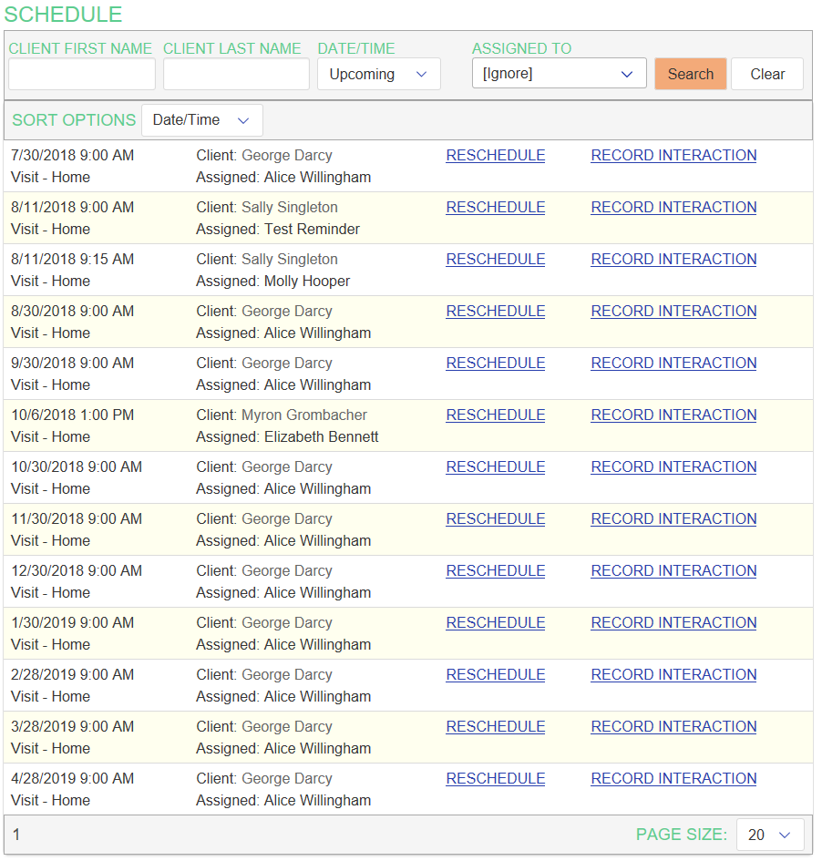Screen dimensions: 822x861
Task: Change the Page Size dropdown value
Action: (769, 835)
